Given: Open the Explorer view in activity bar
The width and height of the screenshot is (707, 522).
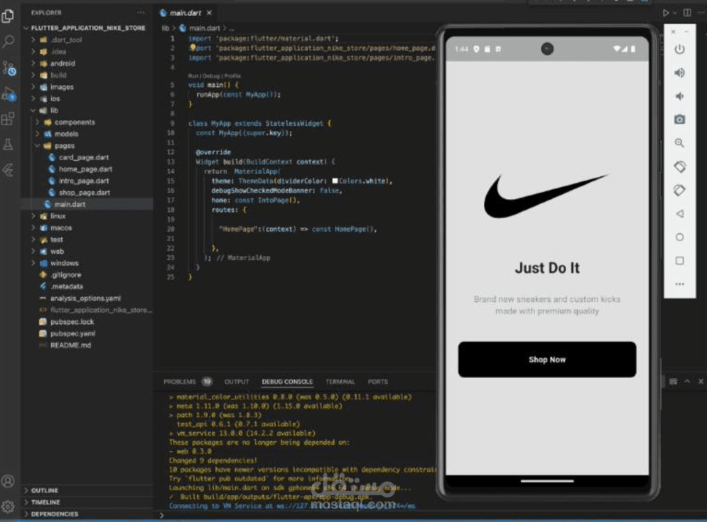Looking at the screenshot, I should 8,16.
